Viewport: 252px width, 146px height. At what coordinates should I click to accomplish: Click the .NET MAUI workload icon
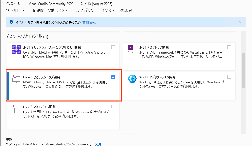pos(16,49)
